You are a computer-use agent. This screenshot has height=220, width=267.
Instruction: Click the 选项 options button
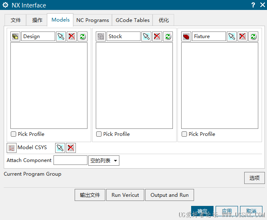point(255,178)
